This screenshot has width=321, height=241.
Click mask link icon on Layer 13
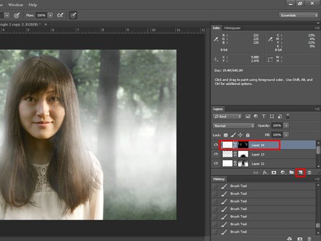(235, 154)
